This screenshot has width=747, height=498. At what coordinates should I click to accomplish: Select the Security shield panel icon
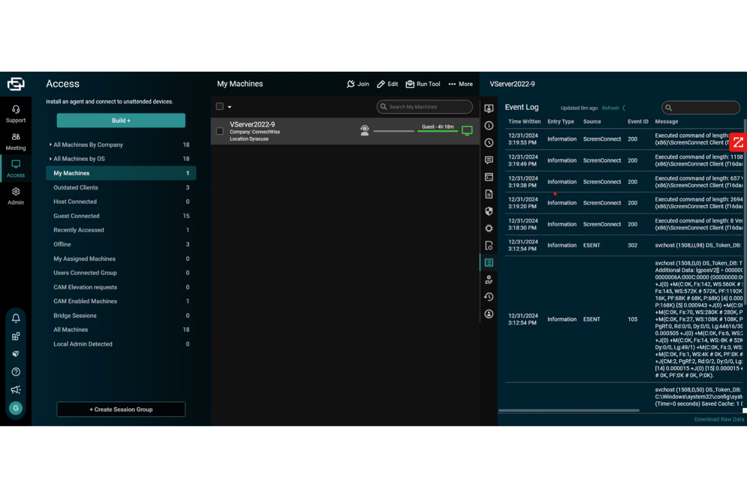click(x=489, y=211)
